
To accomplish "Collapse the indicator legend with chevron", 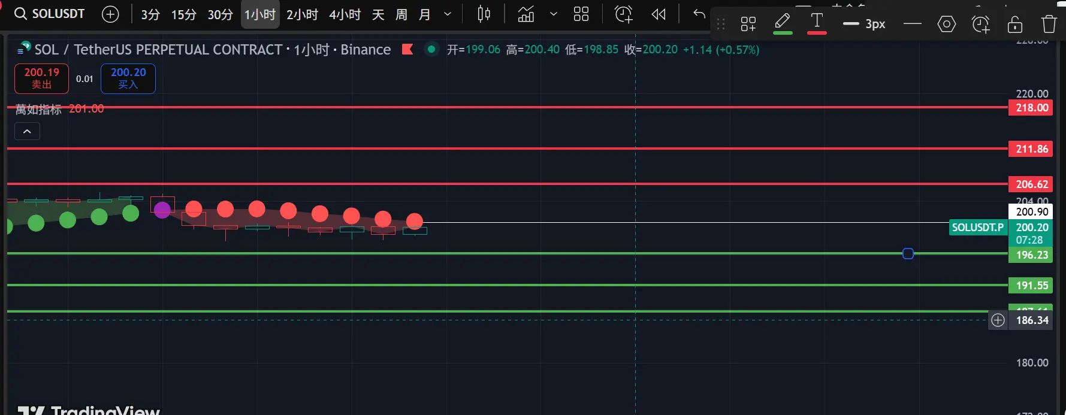I will pos(27,131).
